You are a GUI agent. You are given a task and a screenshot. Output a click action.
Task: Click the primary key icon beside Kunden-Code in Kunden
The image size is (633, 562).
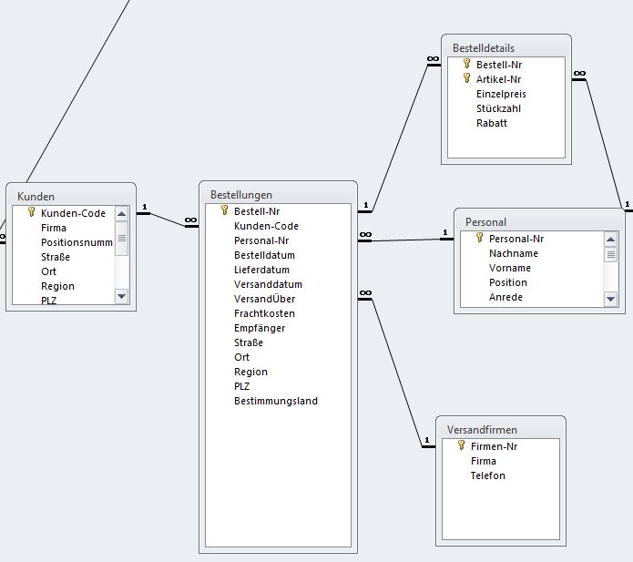point(31,212)
